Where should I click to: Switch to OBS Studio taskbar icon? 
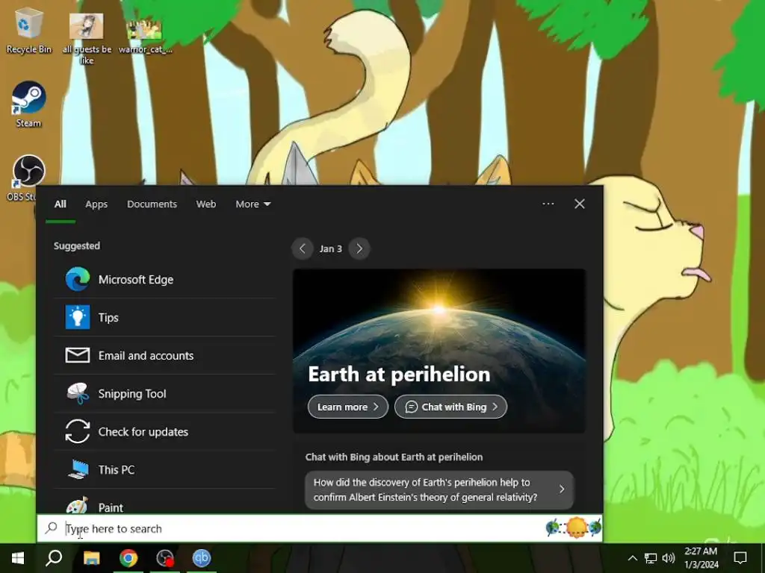(165, 558)
